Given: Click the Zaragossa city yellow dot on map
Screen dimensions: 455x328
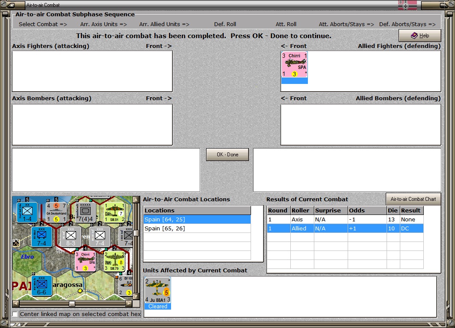Looking at the screenshot, I should click(x=80, y=290).
